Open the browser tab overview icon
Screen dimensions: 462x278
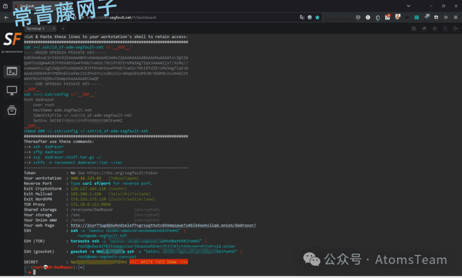pos(5,6)
